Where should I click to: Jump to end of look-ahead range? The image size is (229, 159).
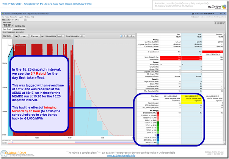click(42, 36)
